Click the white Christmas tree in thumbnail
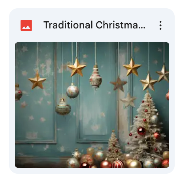 (147, 126)
